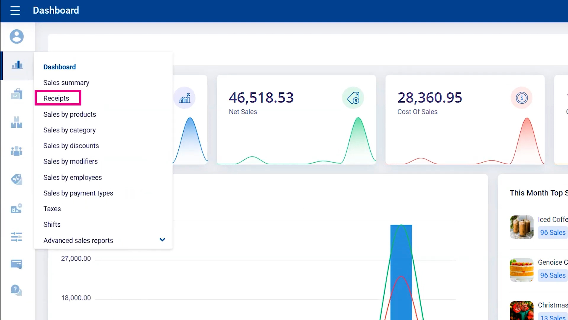
Task: Click the blue bar in sales chart
Action: (x=401, y=273)
